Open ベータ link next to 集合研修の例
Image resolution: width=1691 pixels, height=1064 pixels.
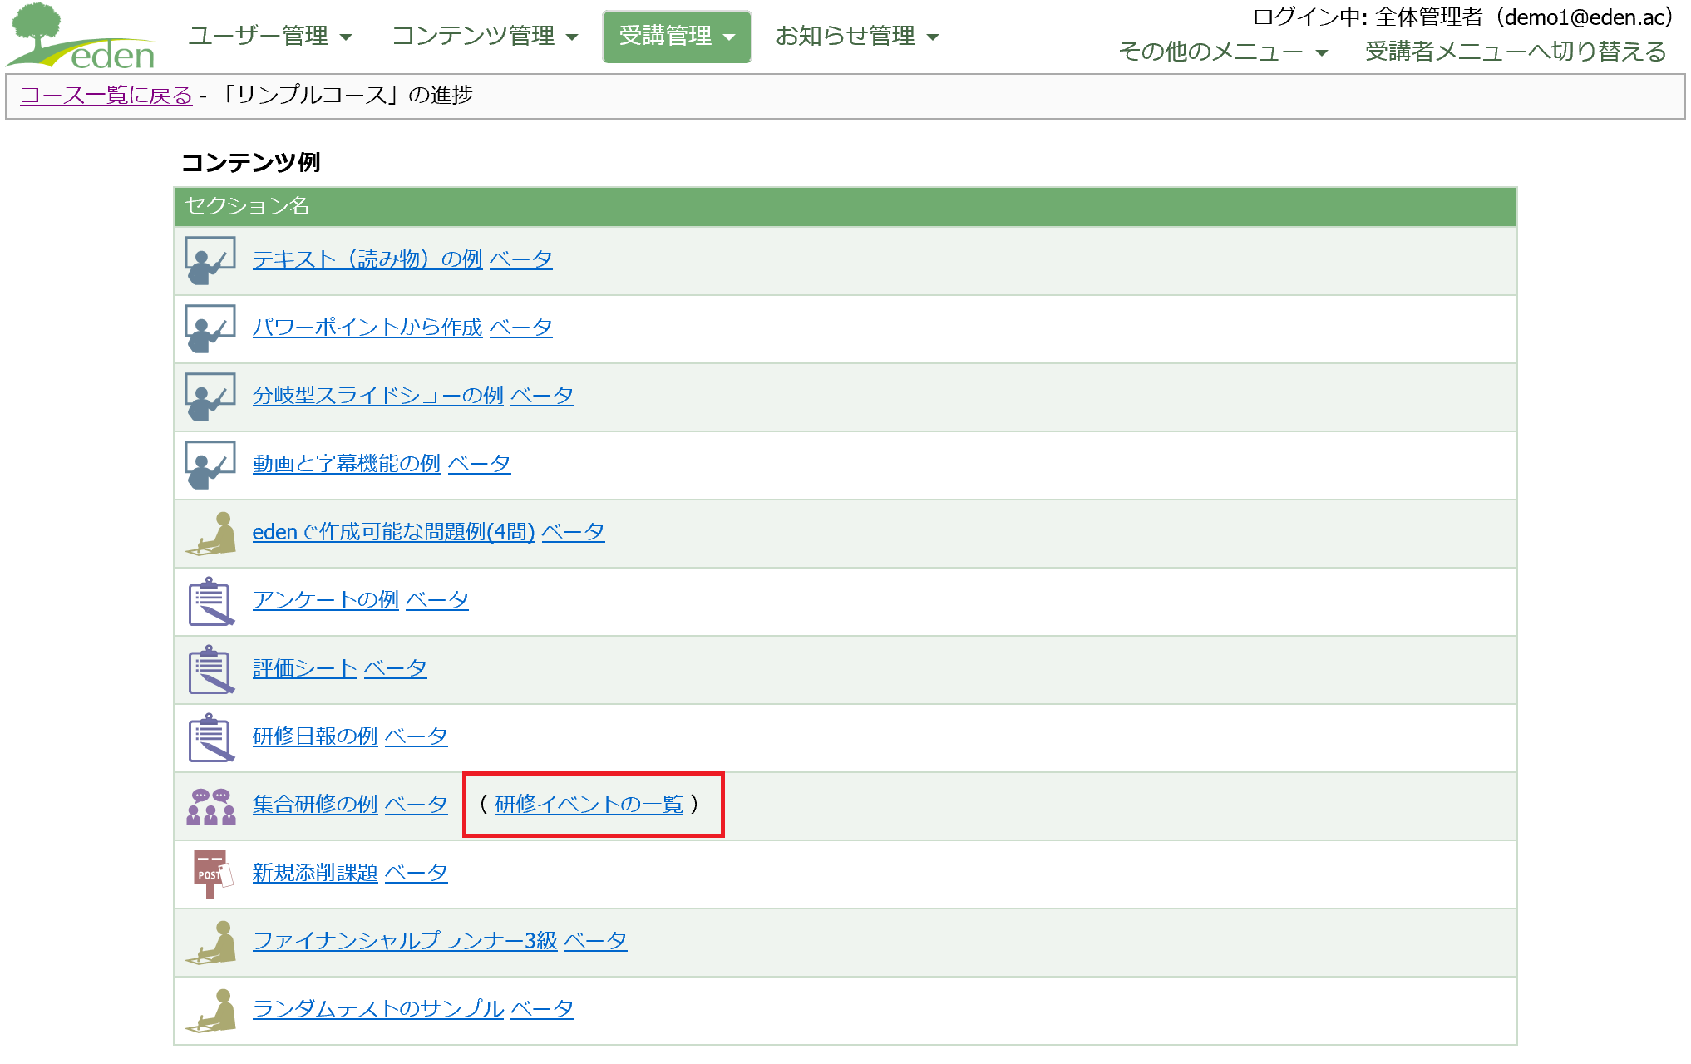click(417, 804)
